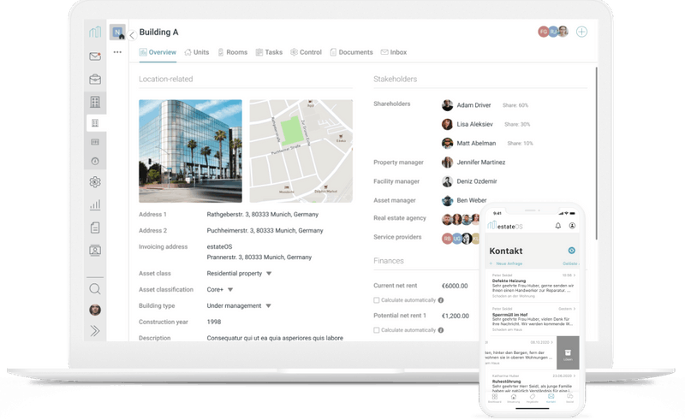Open asset manager Ben Weber
The width and height of the screenshot is (685, 420).
[x=464, y=200]
